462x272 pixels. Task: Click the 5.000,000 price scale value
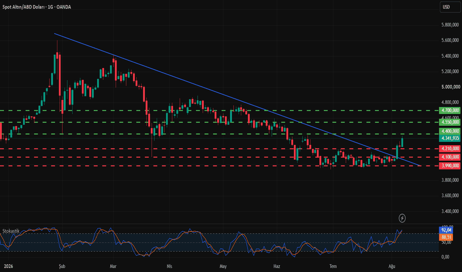451,87
